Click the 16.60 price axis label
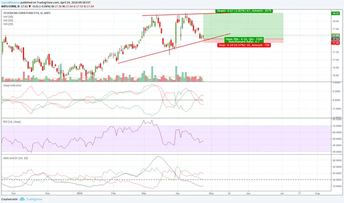The image size is (344, 203). pos(336,75)
